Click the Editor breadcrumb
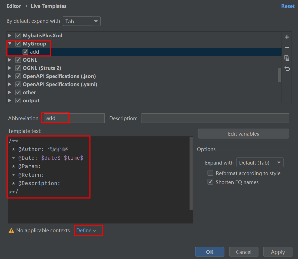The image size is (298, 259). pos(14,6)
